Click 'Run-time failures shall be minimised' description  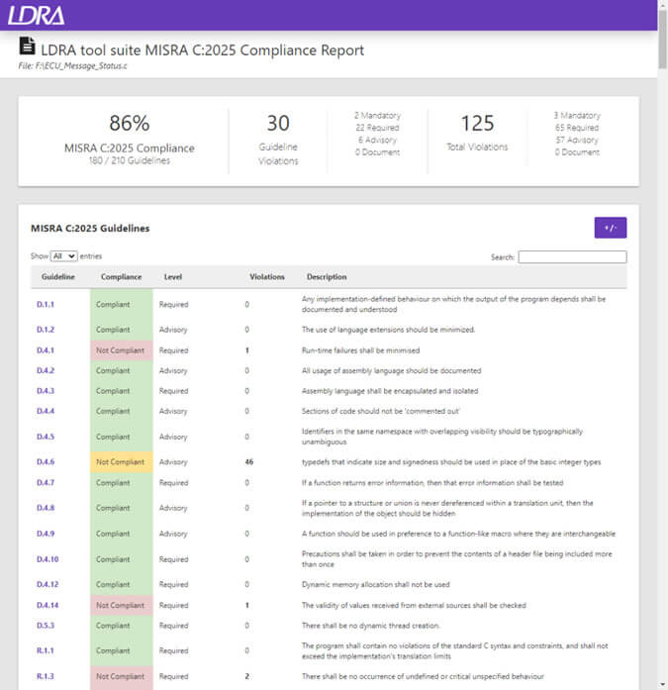[360, 350]
